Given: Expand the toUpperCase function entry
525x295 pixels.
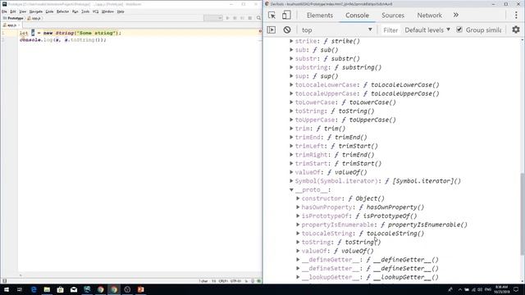Looking at the screenshot, I should click(291, 120).
